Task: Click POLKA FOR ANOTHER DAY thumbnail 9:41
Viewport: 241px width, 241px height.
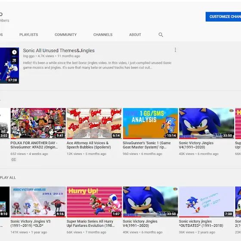Action: click(38, 124)
